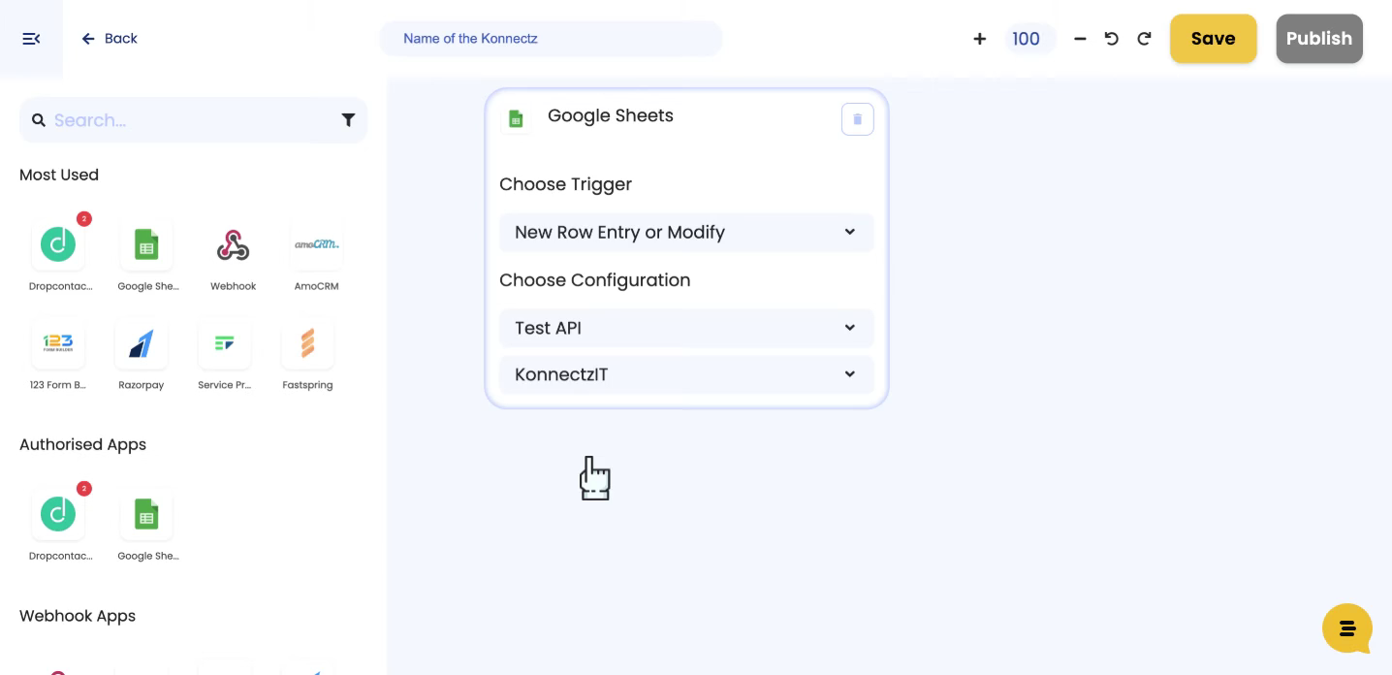Screen dimensions: 1392x675
Task: Select Dropcontact in Most Used
Action: pos(58,245)
